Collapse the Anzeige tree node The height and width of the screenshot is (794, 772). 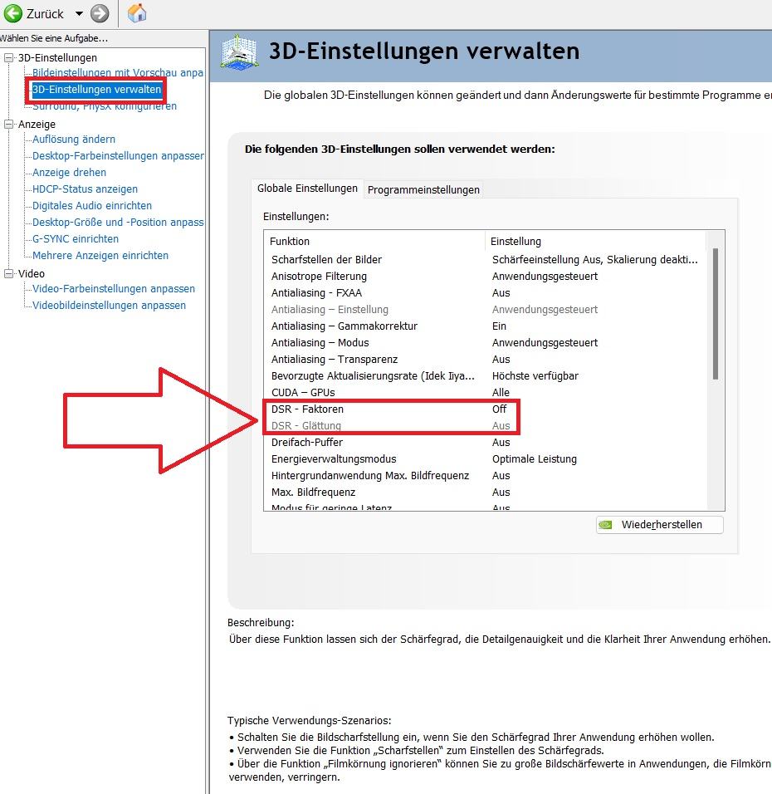point(8,124)
